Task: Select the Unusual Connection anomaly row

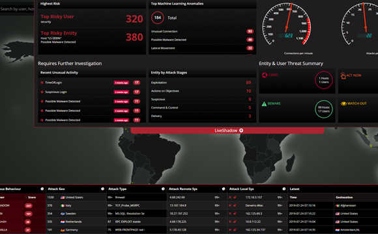Action: point(202,31)
